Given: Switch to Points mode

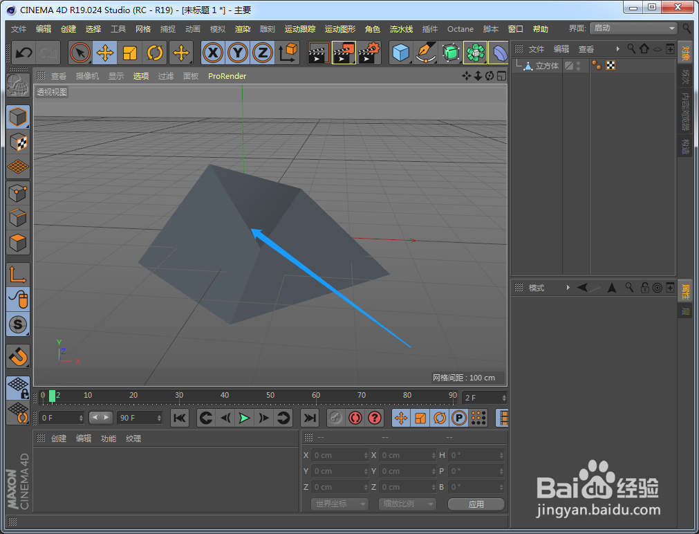Looking at the screenshot, I should (18, 193).
